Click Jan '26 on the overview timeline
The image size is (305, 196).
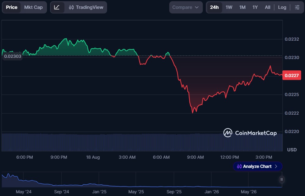pos(211,192)
